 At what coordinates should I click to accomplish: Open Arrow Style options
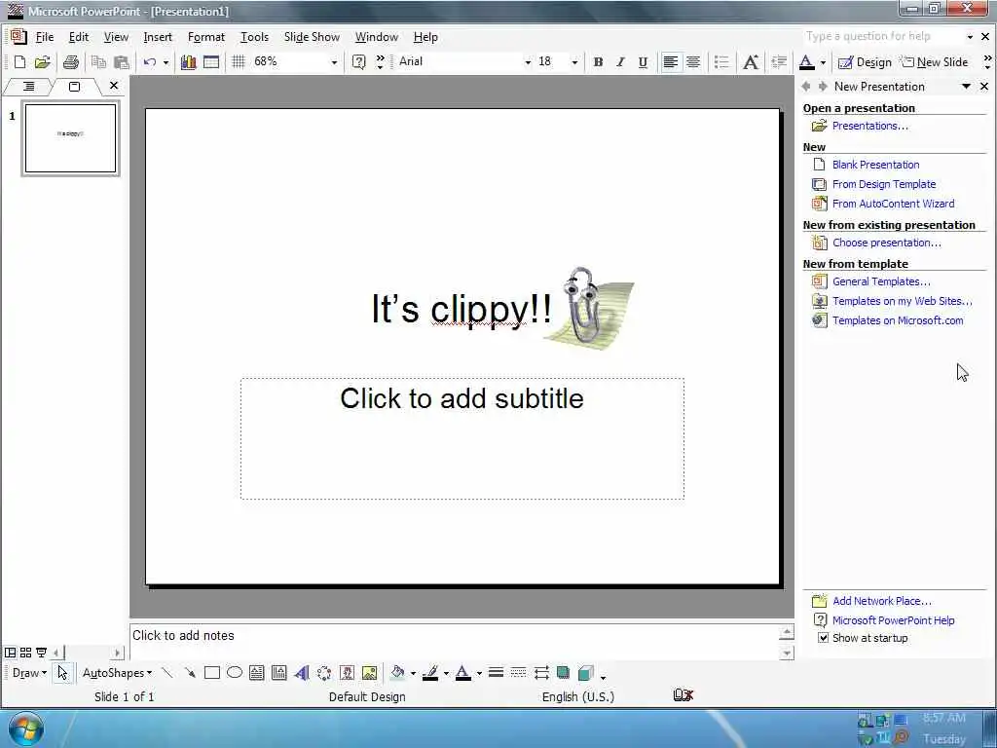click(x=541, y=672)
